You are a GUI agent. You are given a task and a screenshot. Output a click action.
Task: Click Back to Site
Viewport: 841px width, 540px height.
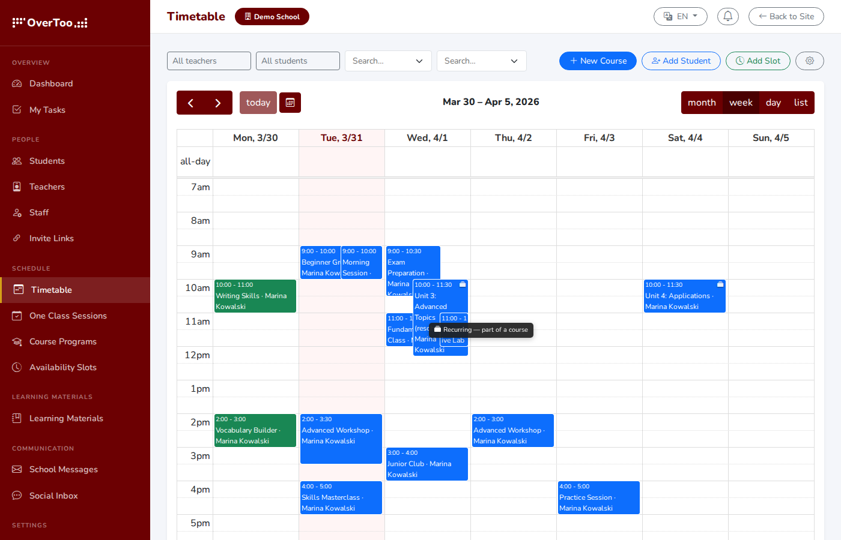tap(786, 16)
